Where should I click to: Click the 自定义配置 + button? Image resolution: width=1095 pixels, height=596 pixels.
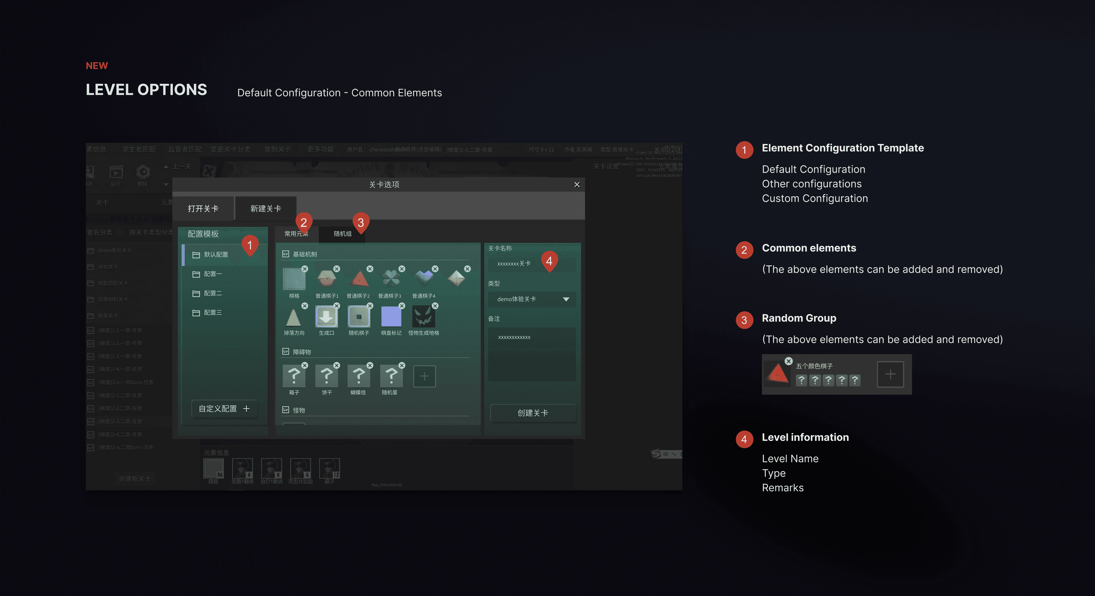[224, 409]
